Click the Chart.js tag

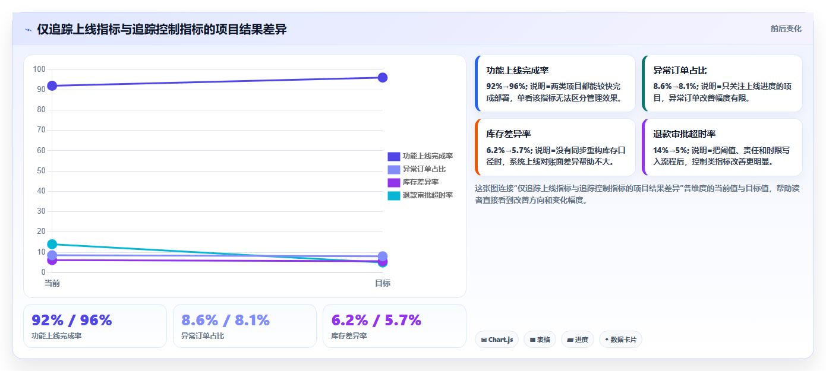coord(497,340)
